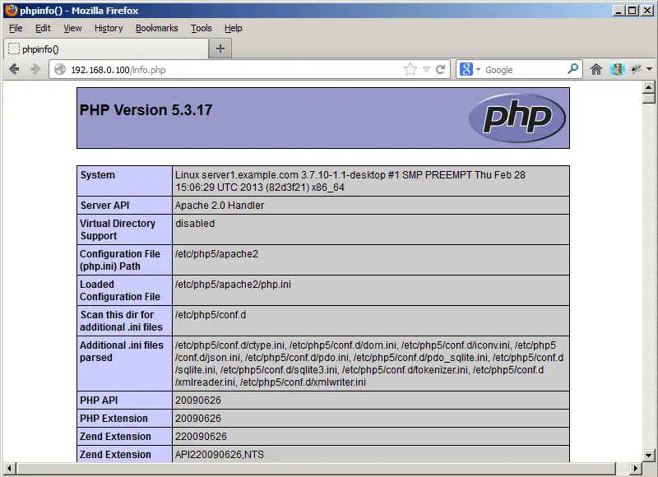Click the site identity globe icon
The height and width of the screenshot is (477, 658).
[59, 70]
